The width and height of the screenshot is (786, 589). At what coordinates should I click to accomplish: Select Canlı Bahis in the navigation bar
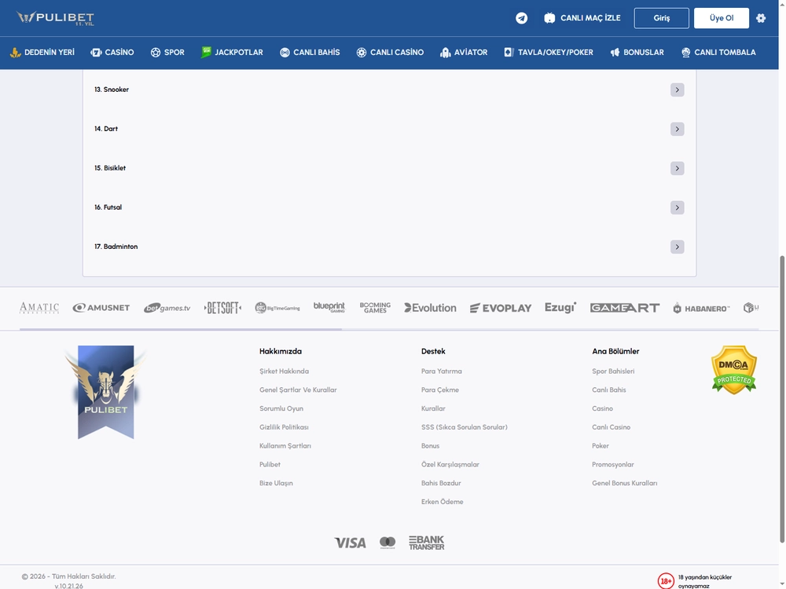[310, 52]
